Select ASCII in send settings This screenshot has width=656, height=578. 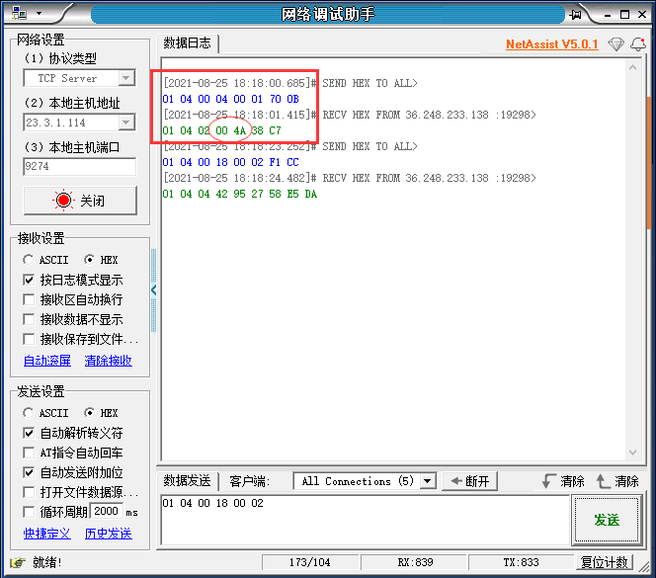coord(45,413)
